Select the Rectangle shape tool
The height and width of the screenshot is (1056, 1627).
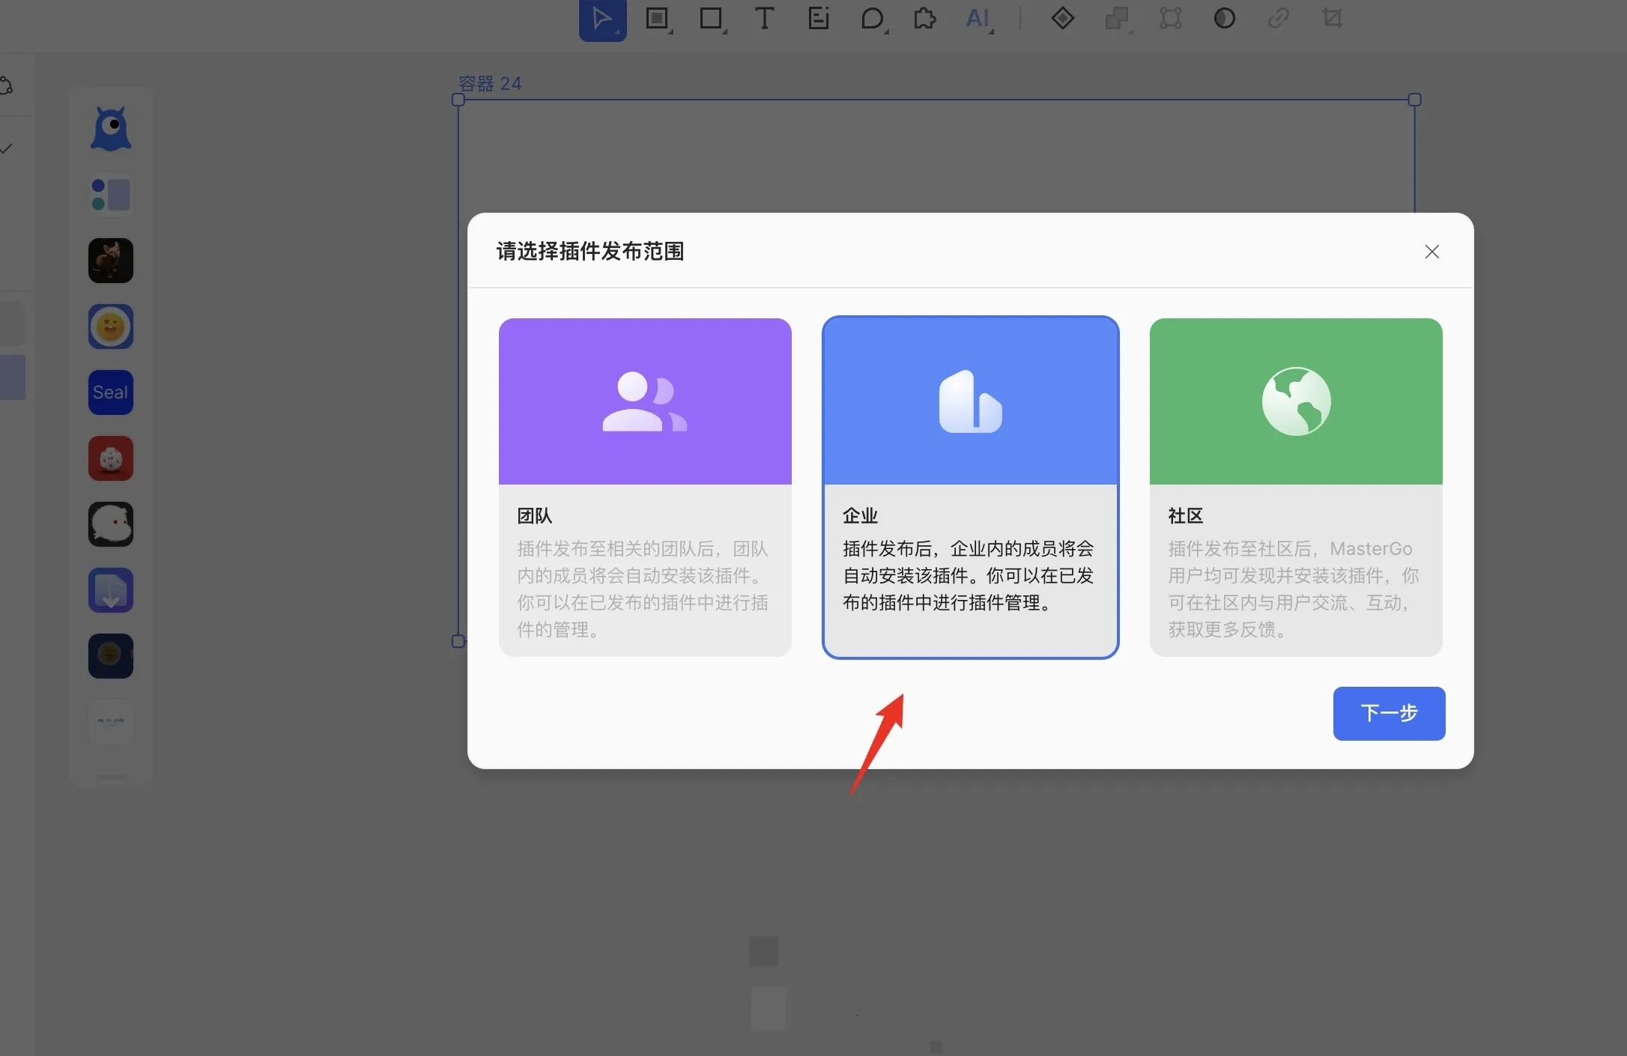pyautogui.click(x=710, y=18)
